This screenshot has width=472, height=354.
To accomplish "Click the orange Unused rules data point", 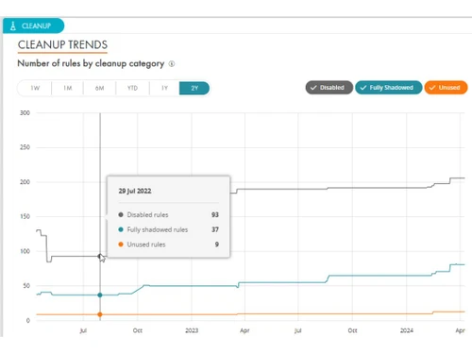I will click(100, 314).
